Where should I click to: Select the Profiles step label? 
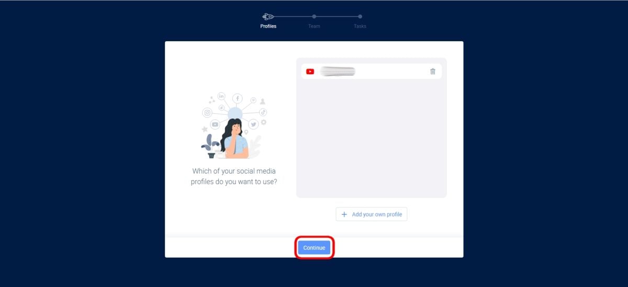(268, 26)
